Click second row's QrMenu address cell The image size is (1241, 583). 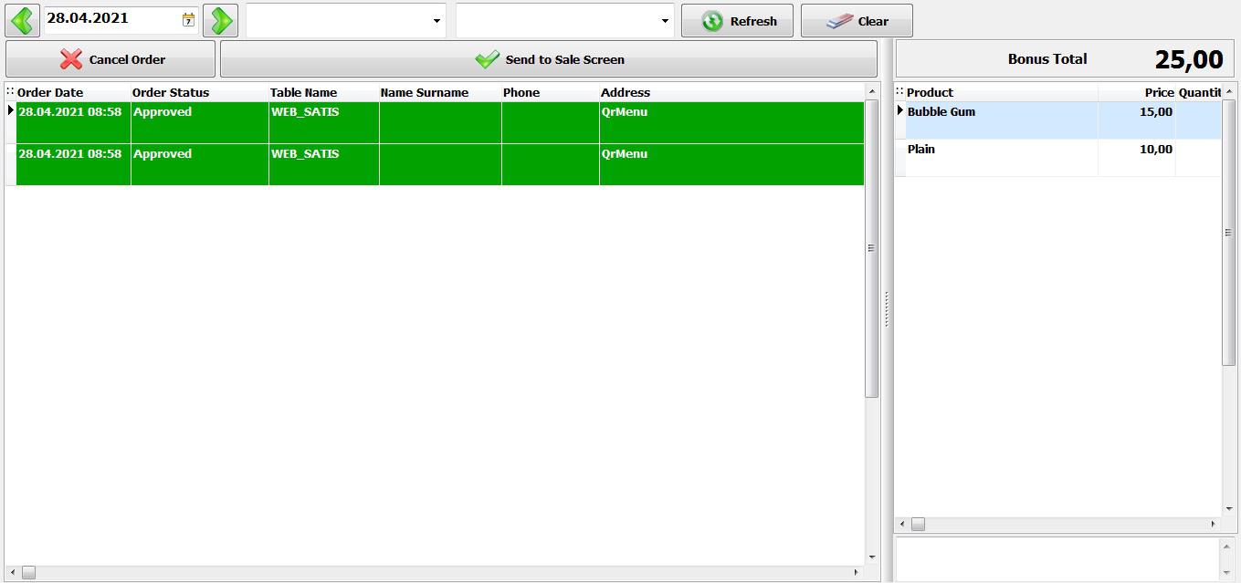tap(731, 164)
